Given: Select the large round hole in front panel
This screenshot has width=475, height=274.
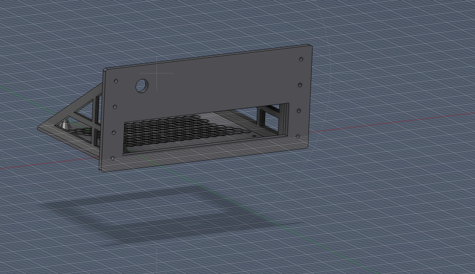Looking at the screenshot, I should point(142,86).
